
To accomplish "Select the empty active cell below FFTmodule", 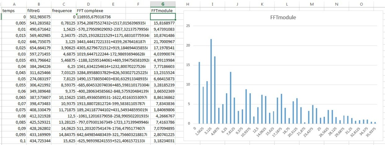I will (163, 17).
